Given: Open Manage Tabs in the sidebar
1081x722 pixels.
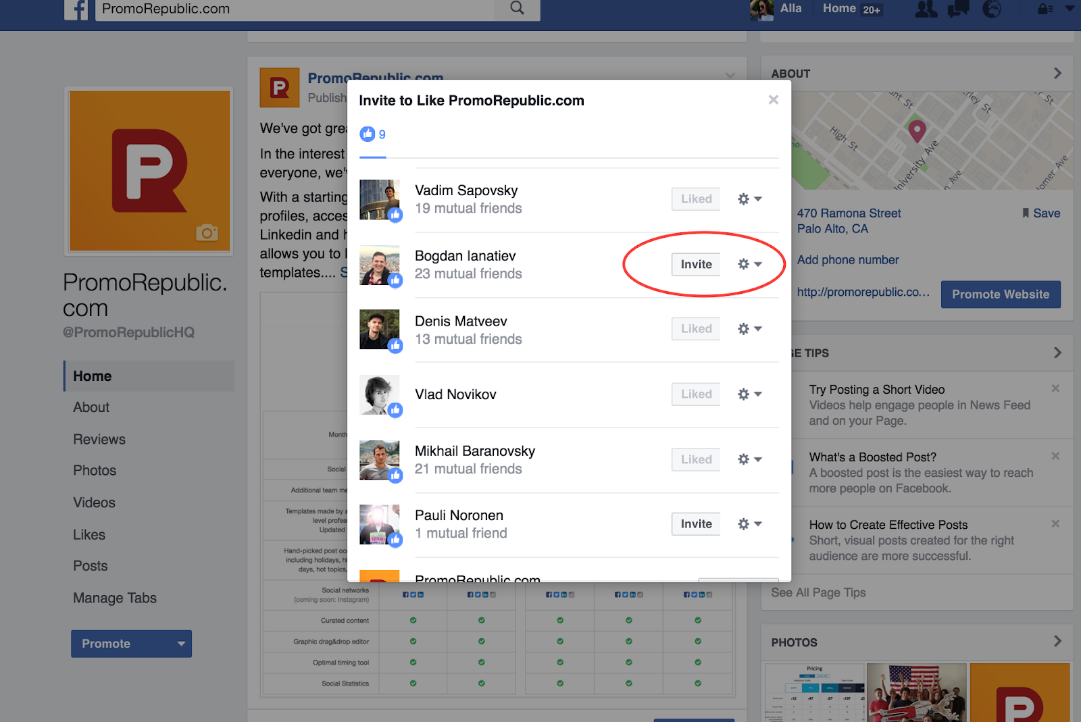Looking at the screenshot, I should point(115,598).
